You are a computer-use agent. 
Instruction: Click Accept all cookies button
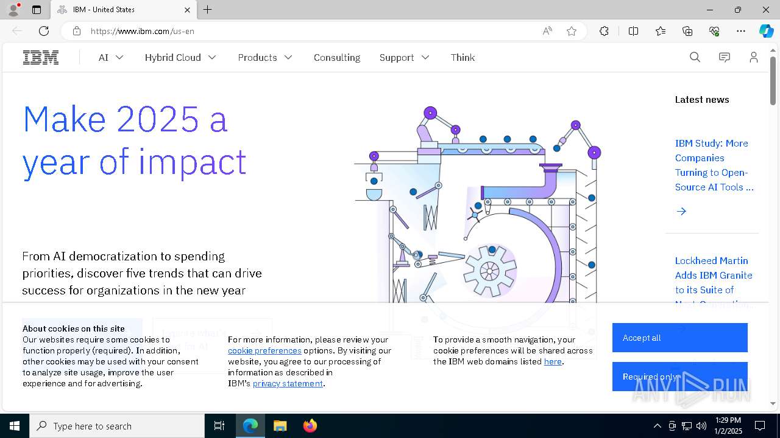680,338
